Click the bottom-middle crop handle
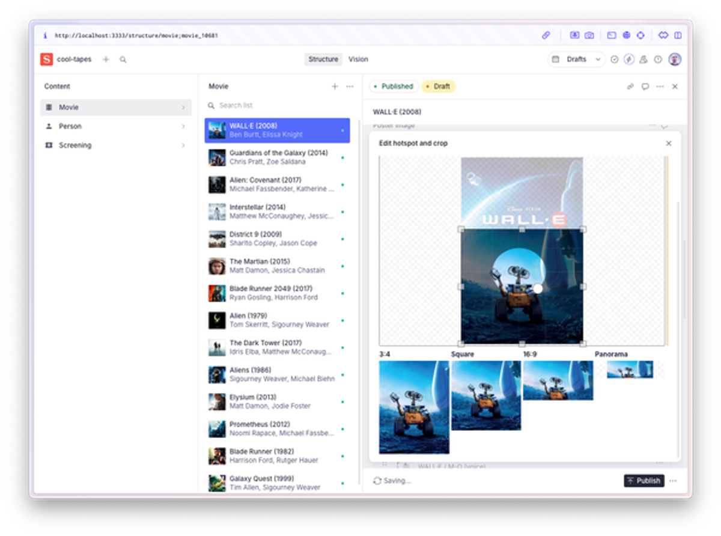This screenshot has width=721, height=536. (522, 344)
